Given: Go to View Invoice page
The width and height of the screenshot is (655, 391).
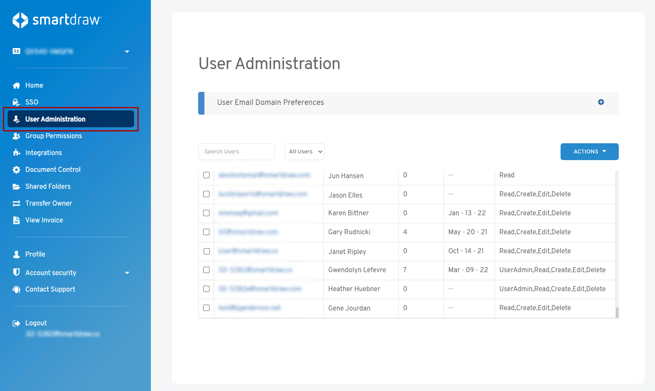Looking at the screenshot, I should [44, 220].
